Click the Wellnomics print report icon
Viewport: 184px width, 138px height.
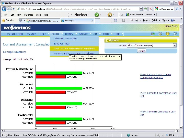160,34
